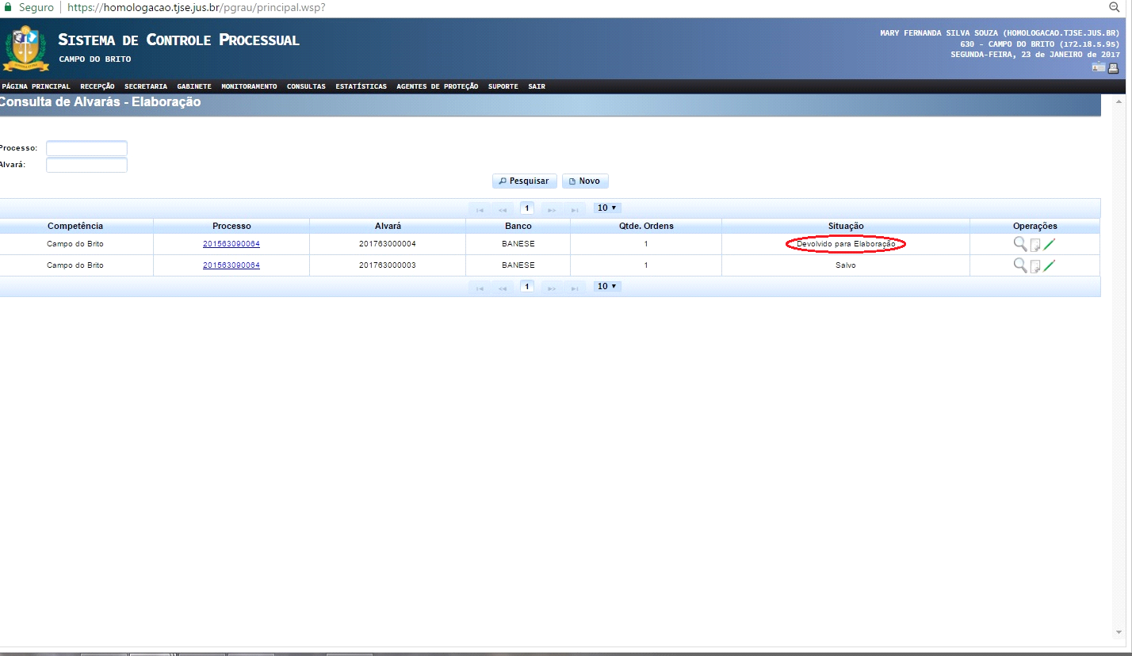Click the Alvará input field

click(86, 165)
